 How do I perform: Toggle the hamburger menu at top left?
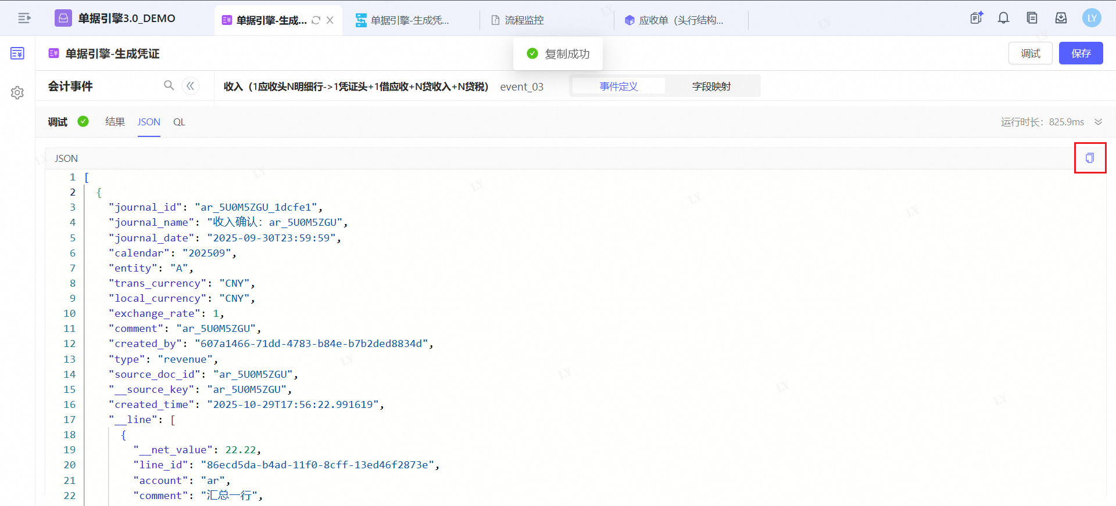pos(24,18)
